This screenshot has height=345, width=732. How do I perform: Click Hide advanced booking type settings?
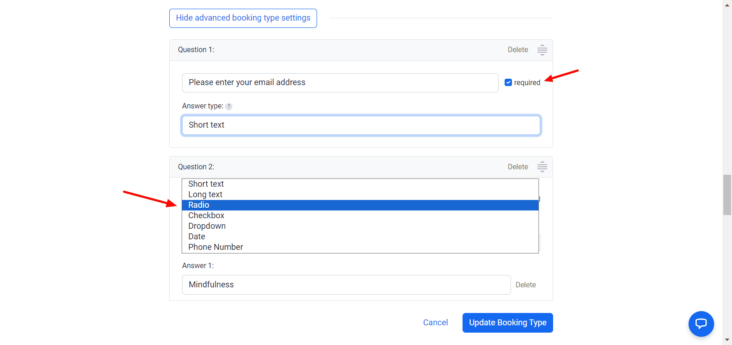pos(243,18)
